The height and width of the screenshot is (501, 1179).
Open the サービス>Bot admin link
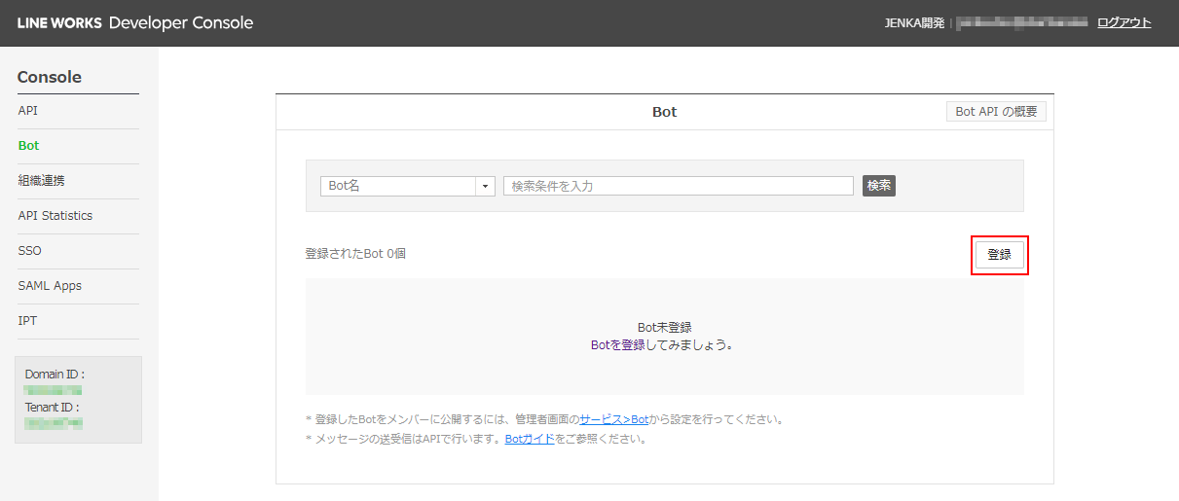[613, 419]
